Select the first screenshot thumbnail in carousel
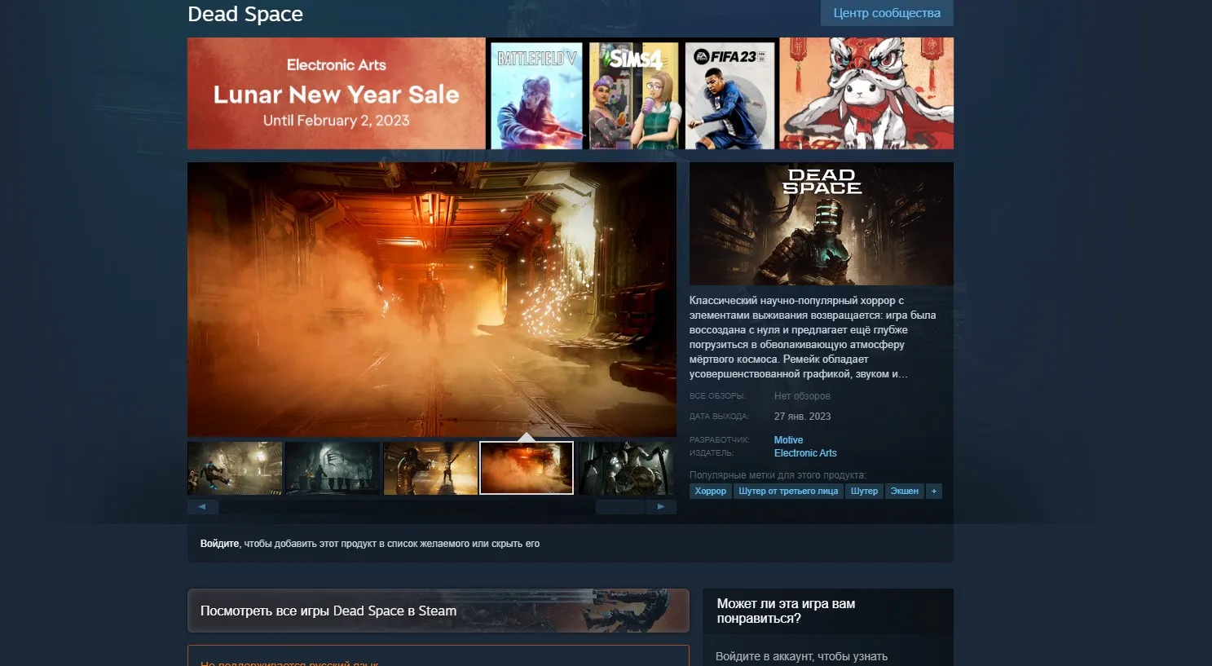Viewport: 1212px width, 666px height. click(235, 468)
